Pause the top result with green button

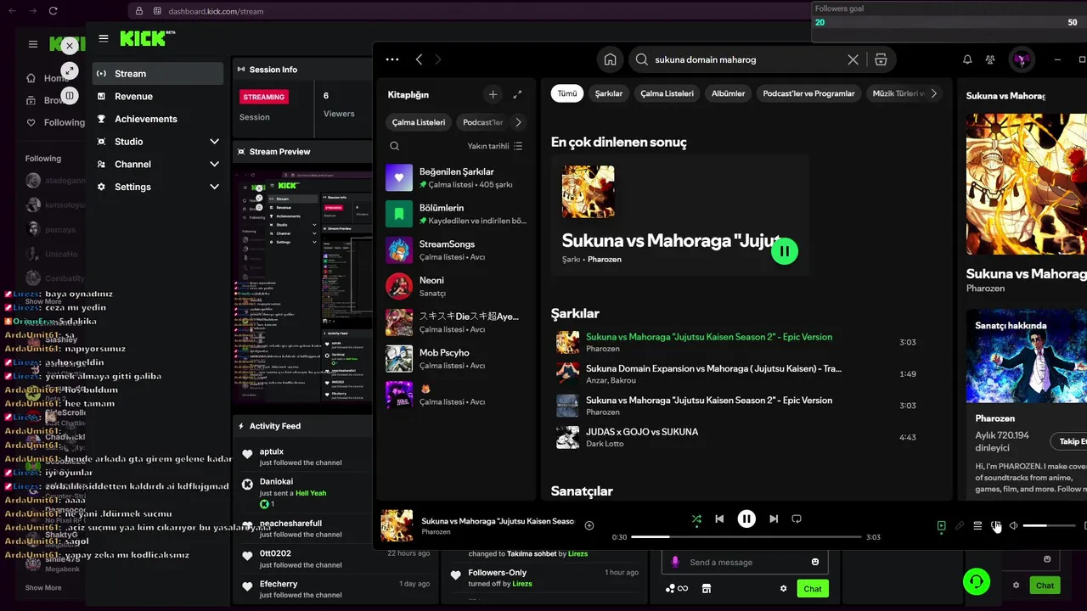(x=785, y=250)
